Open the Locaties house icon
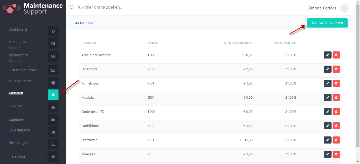This screenshot has height=164, width=360. coord(53,107)
